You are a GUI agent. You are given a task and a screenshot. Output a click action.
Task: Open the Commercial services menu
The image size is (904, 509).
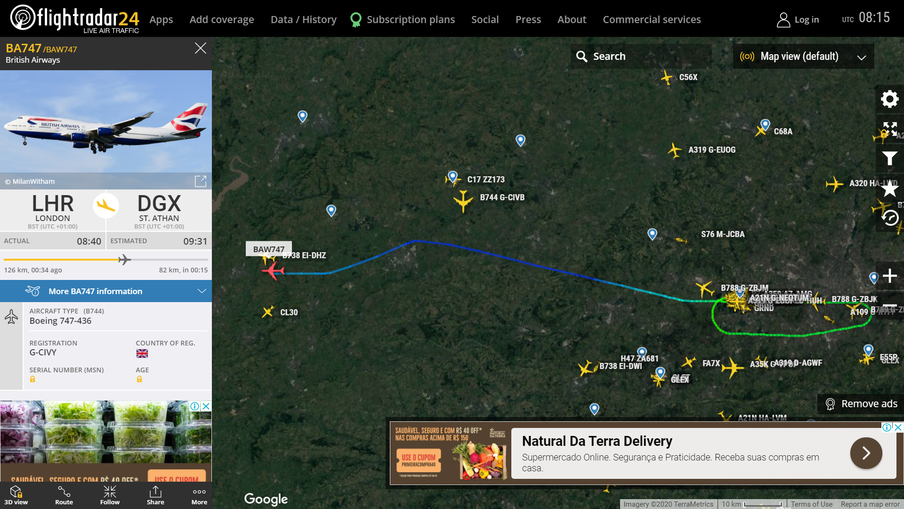(652, 19)
